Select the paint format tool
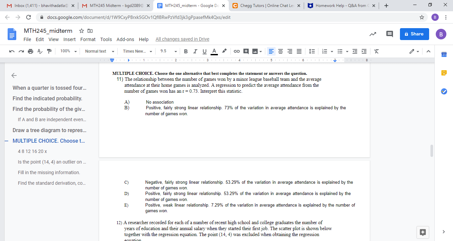The image size is (453, 241). [48, 51]
